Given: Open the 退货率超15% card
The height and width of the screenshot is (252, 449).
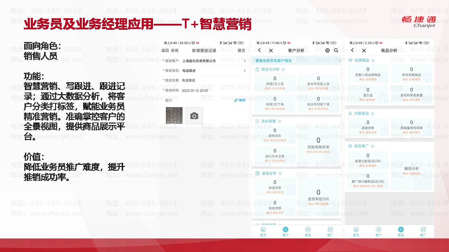Looking at the screenshot, I should [318, 197].
